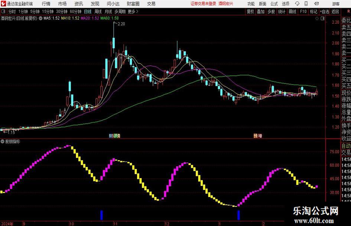The width and height of the screenshot is (351, 226).
Task: Click the 复权 button
Action: (250, 12)
